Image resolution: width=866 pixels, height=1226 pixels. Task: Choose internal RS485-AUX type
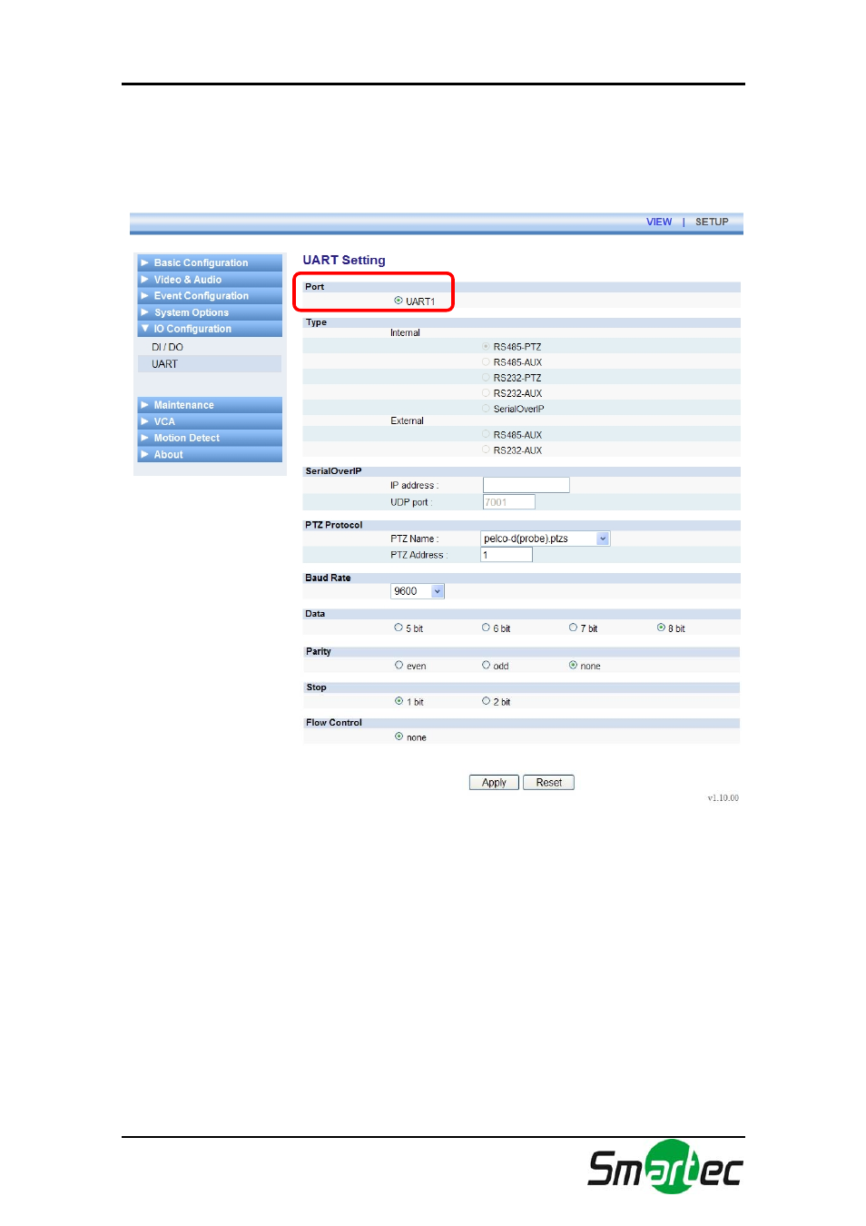tap(486, 362)
